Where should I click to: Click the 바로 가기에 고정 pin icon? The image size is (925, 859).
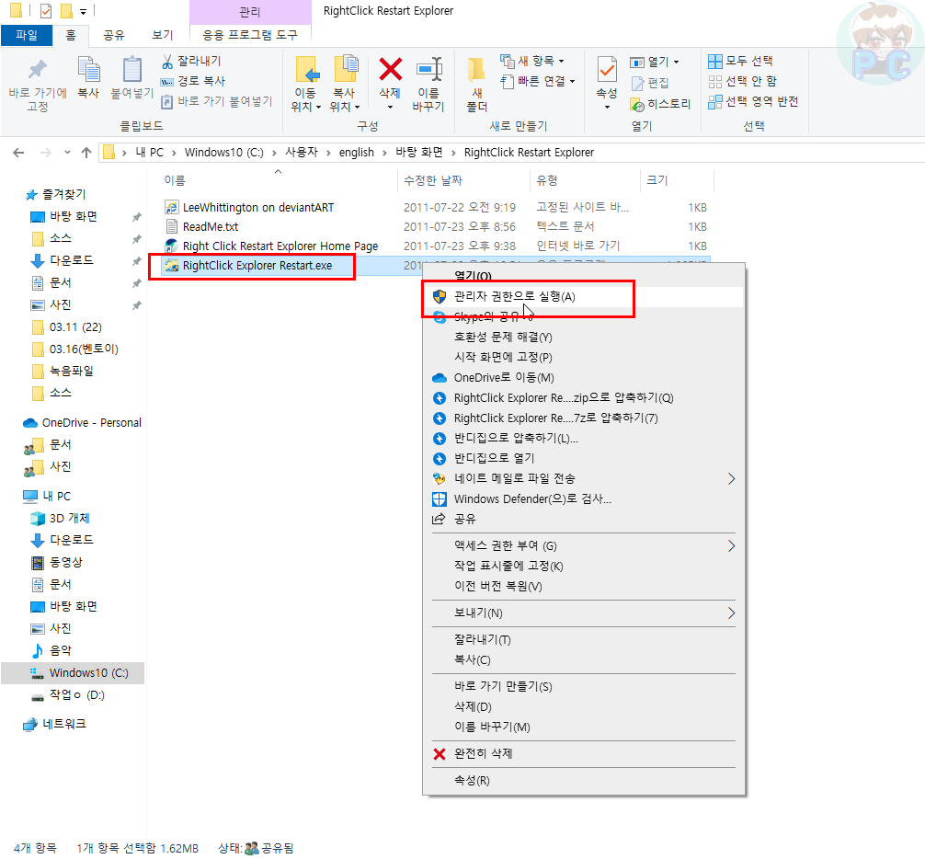click(37, 69)
